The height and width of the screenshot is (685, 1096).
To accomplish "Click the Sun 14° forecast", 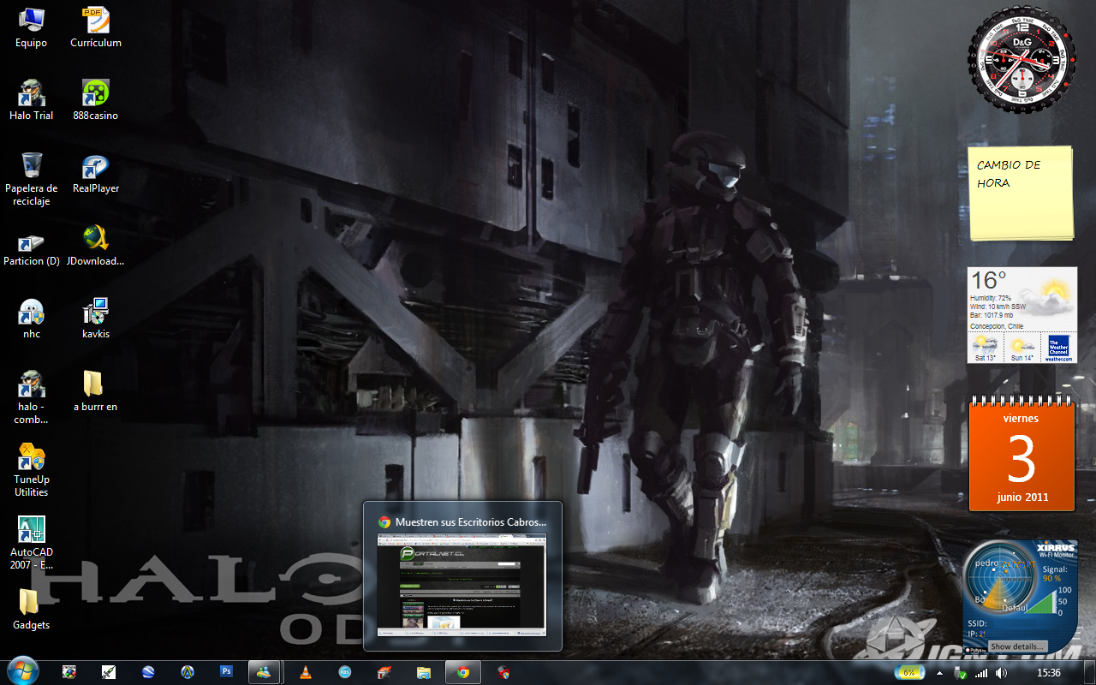I will tap(1022, 348).
